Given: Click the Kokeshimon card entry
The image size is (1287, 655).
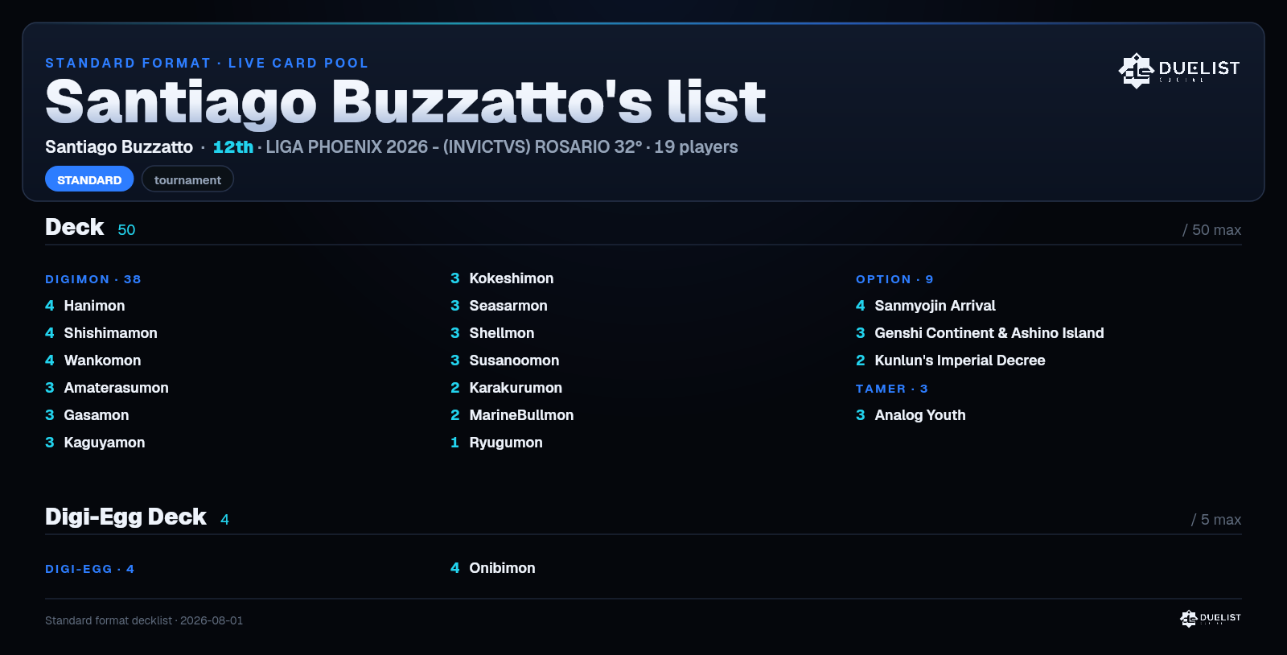Looking at the screenshot, I should (502, 278).
